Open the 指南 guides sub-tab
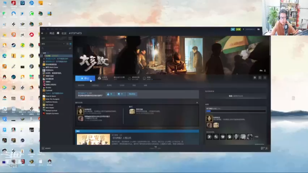The width and height of the screenshot is (308, 173). point(134,85)
